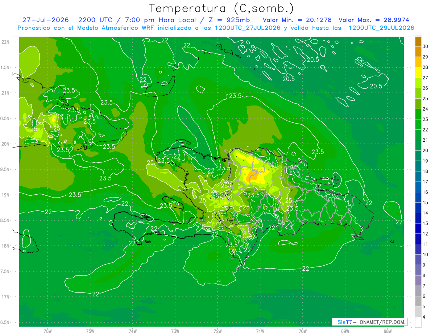Click the legend value 18
Image resolution: width=435 pixels, height=336 pixels.
point(426,171)
